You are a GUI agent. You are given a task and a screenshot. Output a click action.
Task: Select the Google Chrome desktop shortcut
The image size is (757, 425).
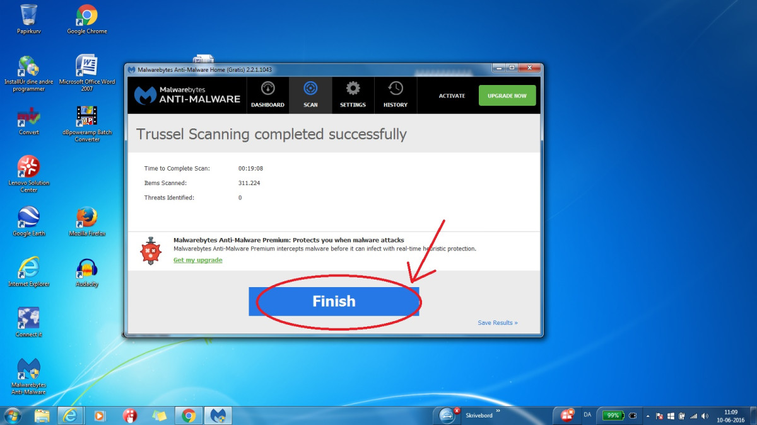[x=87, y=19]
